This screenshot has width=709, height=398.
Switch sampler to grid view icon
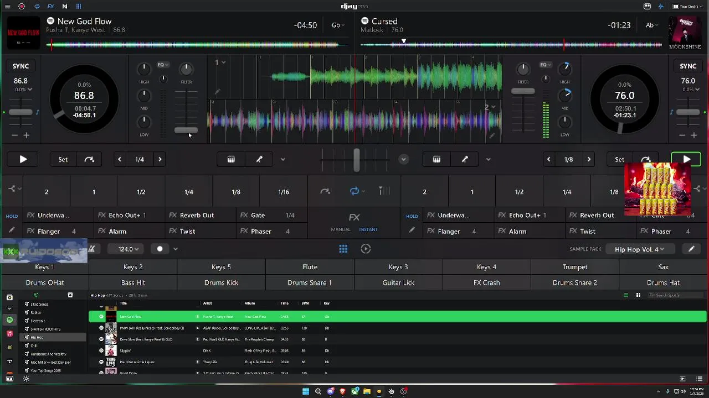[x=343, y=249]
